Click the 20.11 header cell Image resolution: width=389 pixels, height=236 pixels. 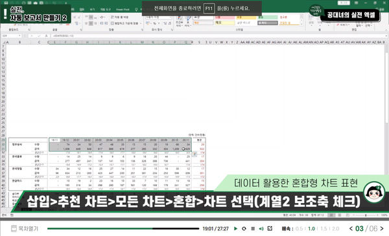[x=186, y=140]
